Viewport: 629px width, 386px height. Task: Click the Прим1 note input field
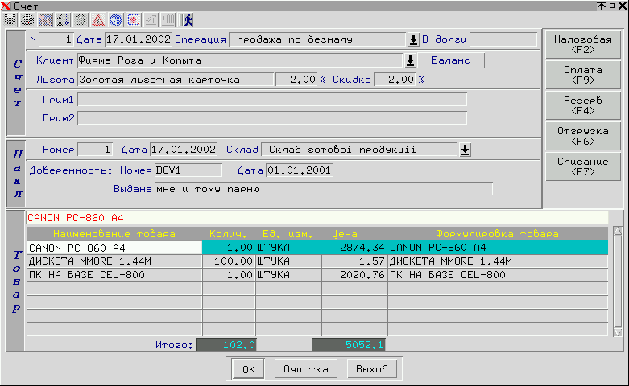pyautogui.click(x=271, y=100)
